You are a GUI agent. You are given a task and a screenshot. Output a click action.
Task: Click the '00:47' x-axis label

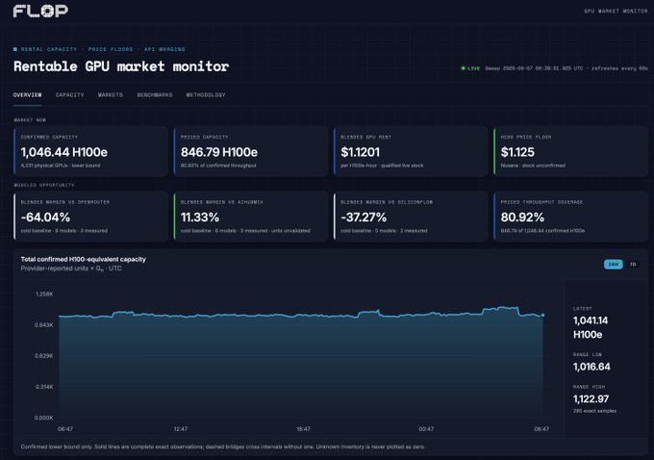426,428
